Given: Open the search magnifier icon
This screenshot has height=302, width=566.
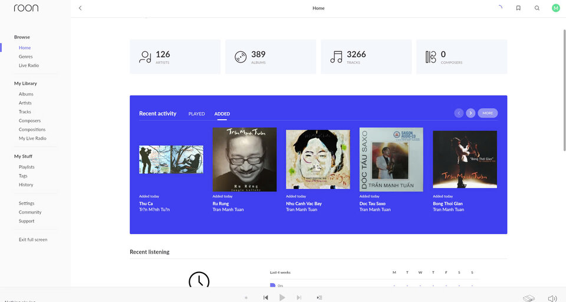Looking at the screenshot, I should 537,8.
